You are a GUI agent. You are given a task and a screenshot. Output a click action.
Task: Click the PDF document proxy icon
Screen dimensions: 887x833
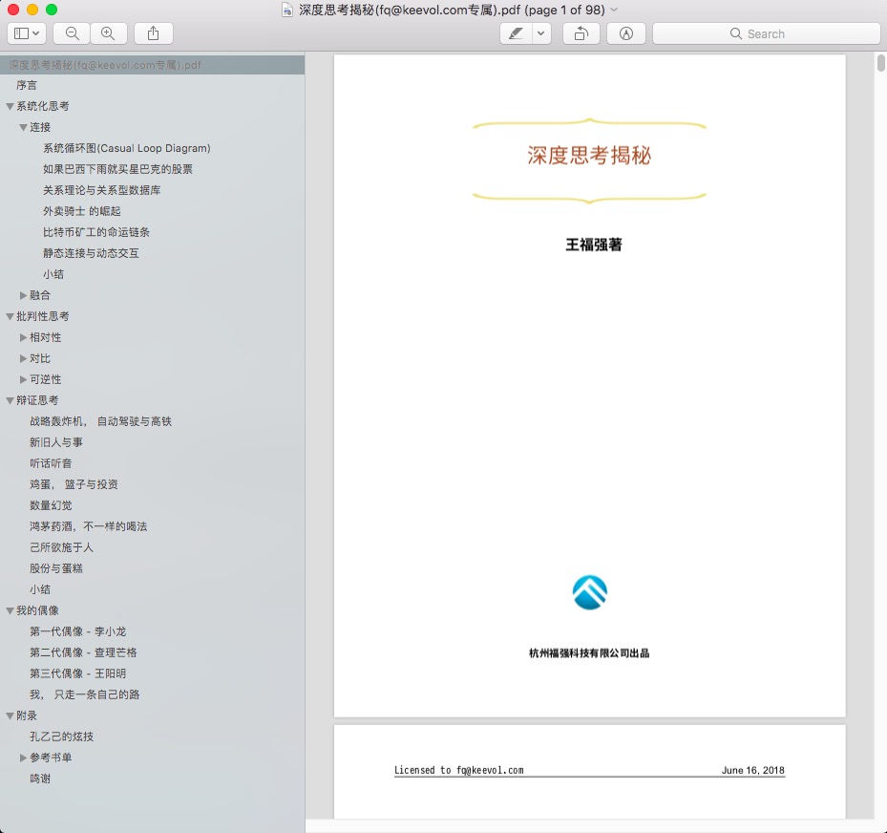tap(287, 10)
